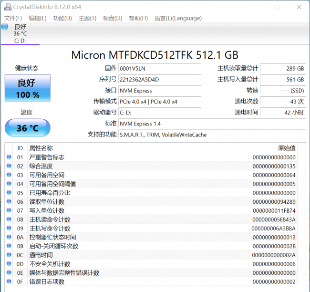This screenshot has width=310, height=292.
Task: Click status dot for row 05 已用寿命百分比
Action: 9,193
